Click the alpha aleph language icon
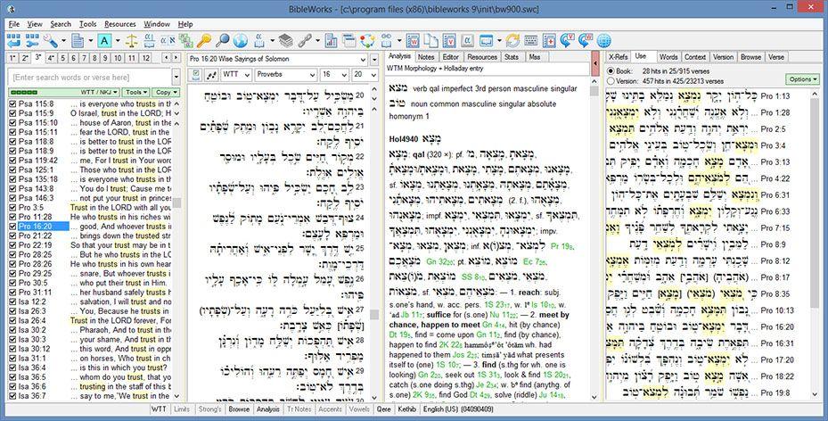 pyautogui.click(x=168, y=41)
